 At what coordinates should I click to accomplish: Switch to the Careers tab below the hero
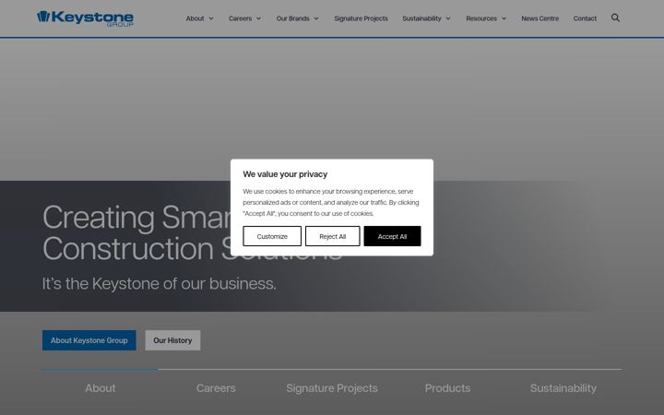tap(216, 388)
